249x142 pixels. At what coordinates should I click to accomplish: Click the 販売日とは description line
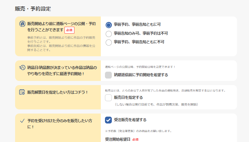point(165,91)
